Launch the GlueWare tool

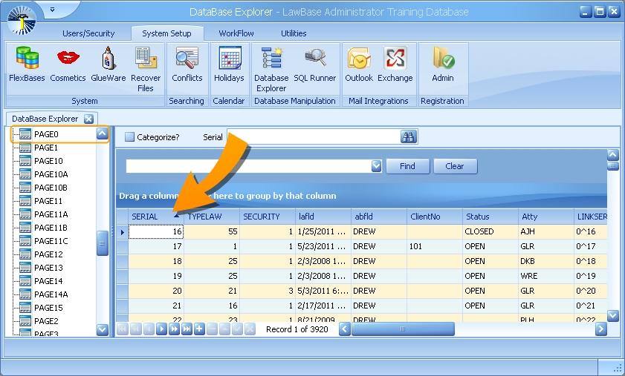(x=108, y=65)
